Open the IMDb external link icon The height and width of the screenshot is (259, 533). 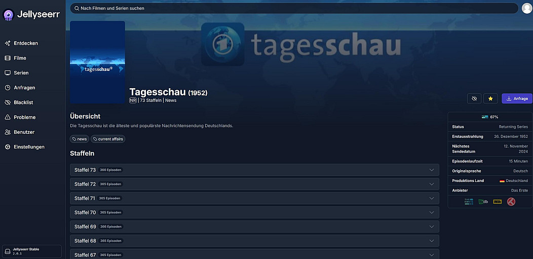[x=498, y=202]
